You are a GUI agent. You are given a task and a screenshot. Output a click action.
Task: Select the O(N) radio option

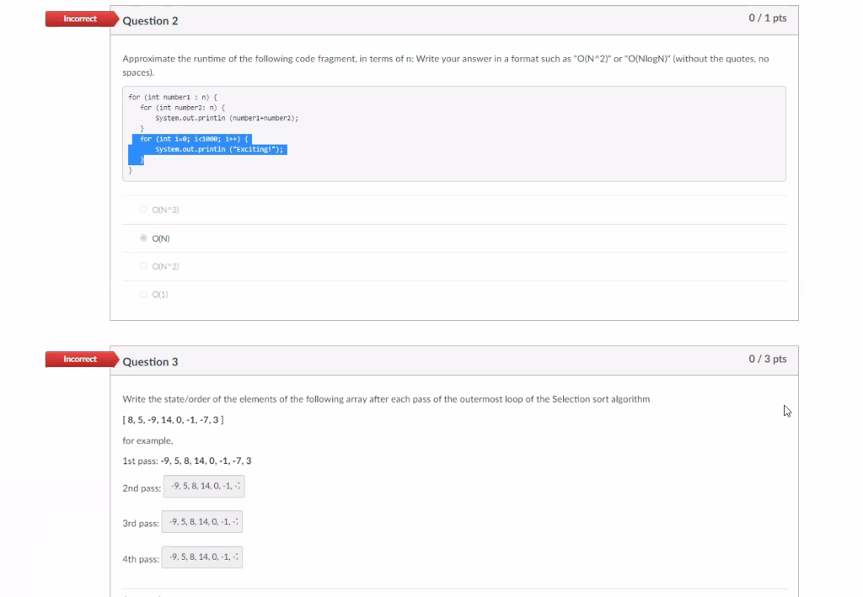143,238
